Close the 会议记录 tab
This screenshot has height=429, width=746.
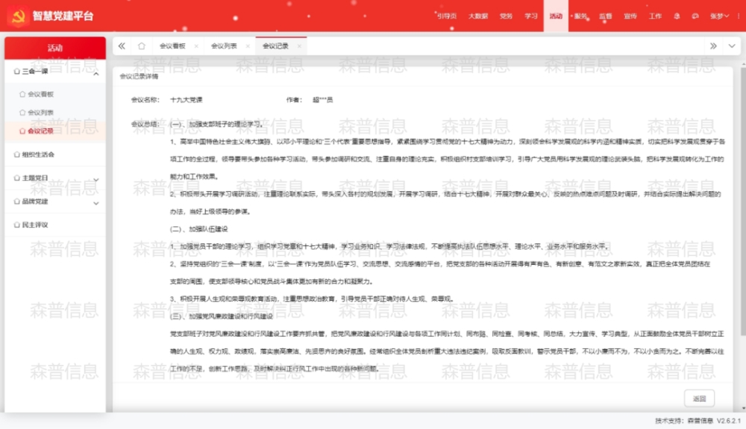[299, 46]
